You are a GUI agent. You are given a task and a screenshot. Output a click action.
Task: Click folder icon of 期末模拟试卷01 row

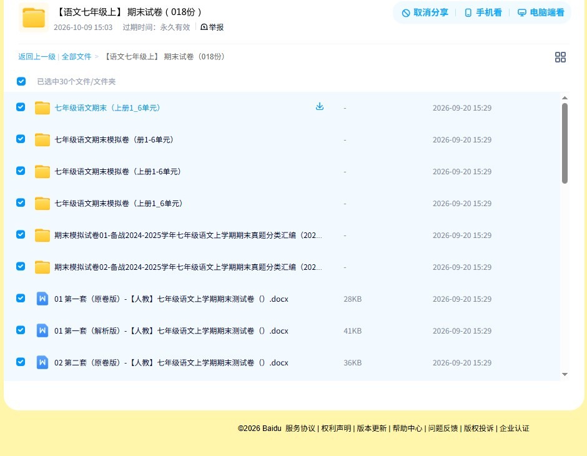42,235
